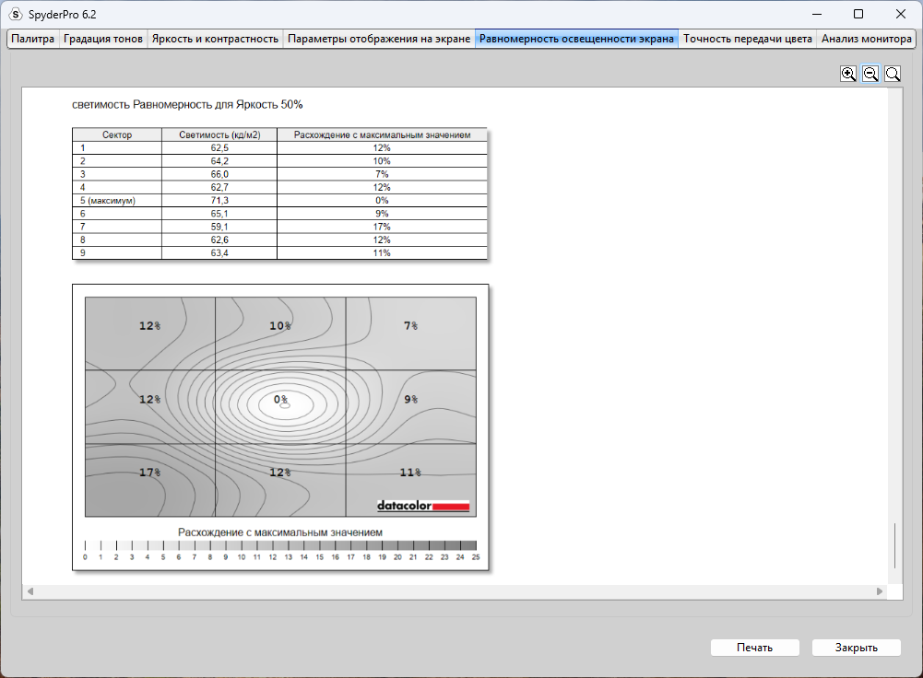Click the zoom out magnifier icon
The image size is (923, 678).
(x=870, y=74)
